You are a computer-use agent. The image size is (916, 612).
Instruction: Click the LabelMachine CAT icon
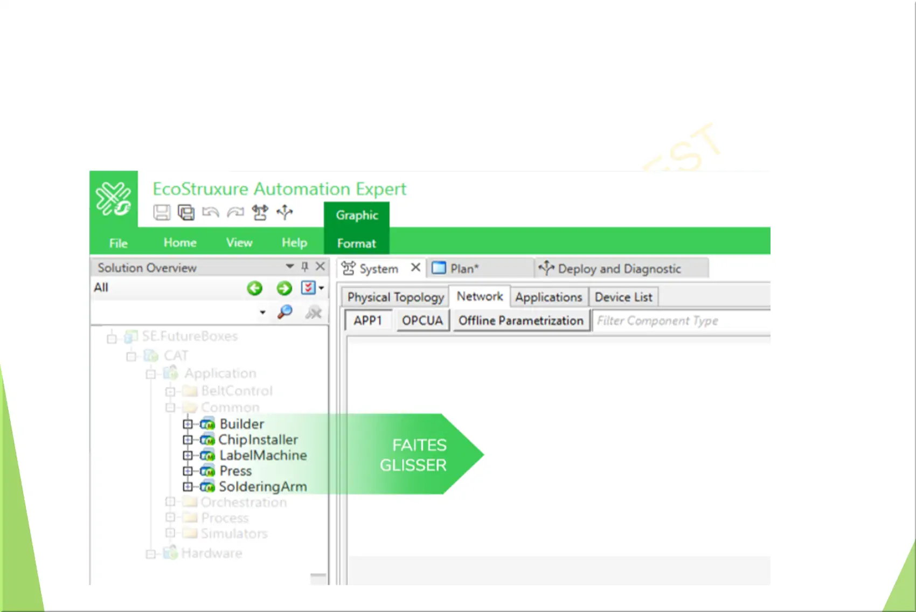click(x=207, y=456)
